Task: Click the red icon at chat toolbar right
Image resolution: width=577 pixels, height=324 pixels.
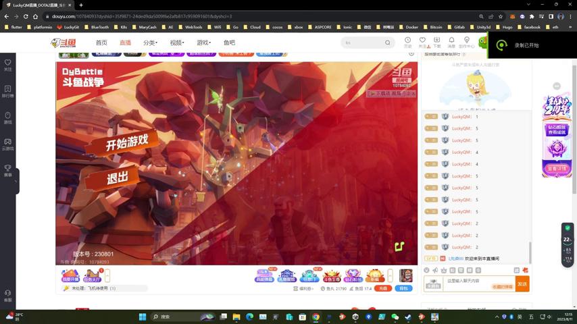Action: pyautogui.click(x=525, y=270)
